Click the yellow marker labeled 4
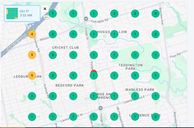This screenshot has height=128, width=194. click(x=32, y=34)
